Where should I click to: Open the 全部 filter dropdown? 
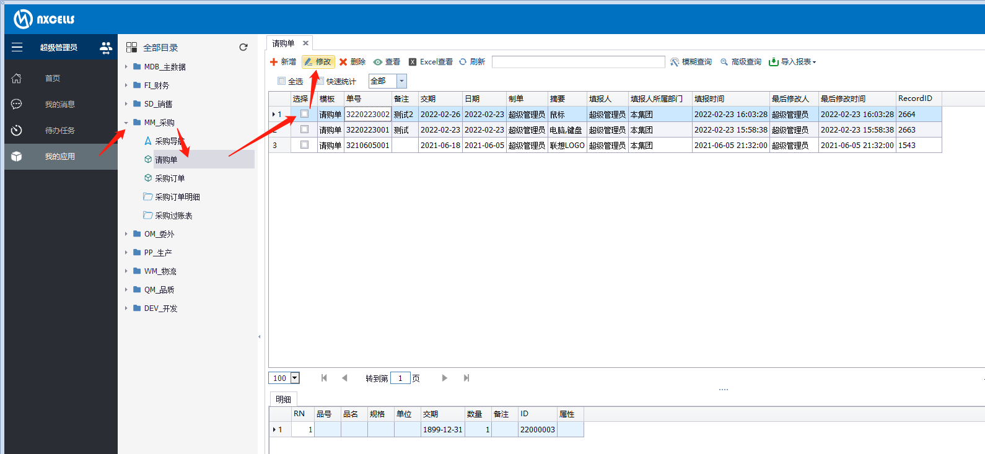tap(401, 81)
